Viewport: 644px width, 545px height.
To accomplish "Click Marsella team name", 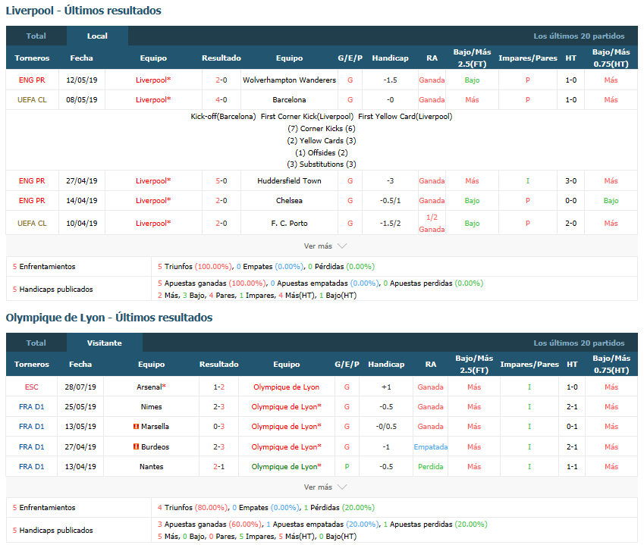I will coord(155,427).
